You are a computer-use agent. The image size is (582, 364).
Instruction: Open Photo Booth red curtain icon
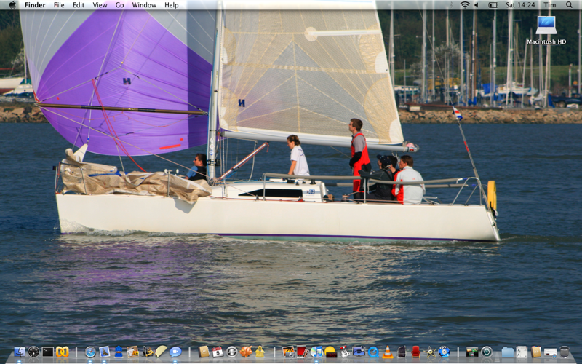[x=302, y=352]
